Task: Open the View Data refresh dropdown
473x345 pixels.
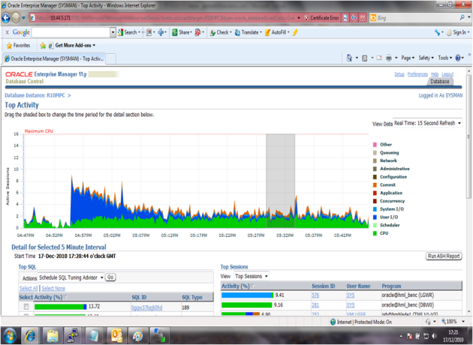Action: click(427, 123)
